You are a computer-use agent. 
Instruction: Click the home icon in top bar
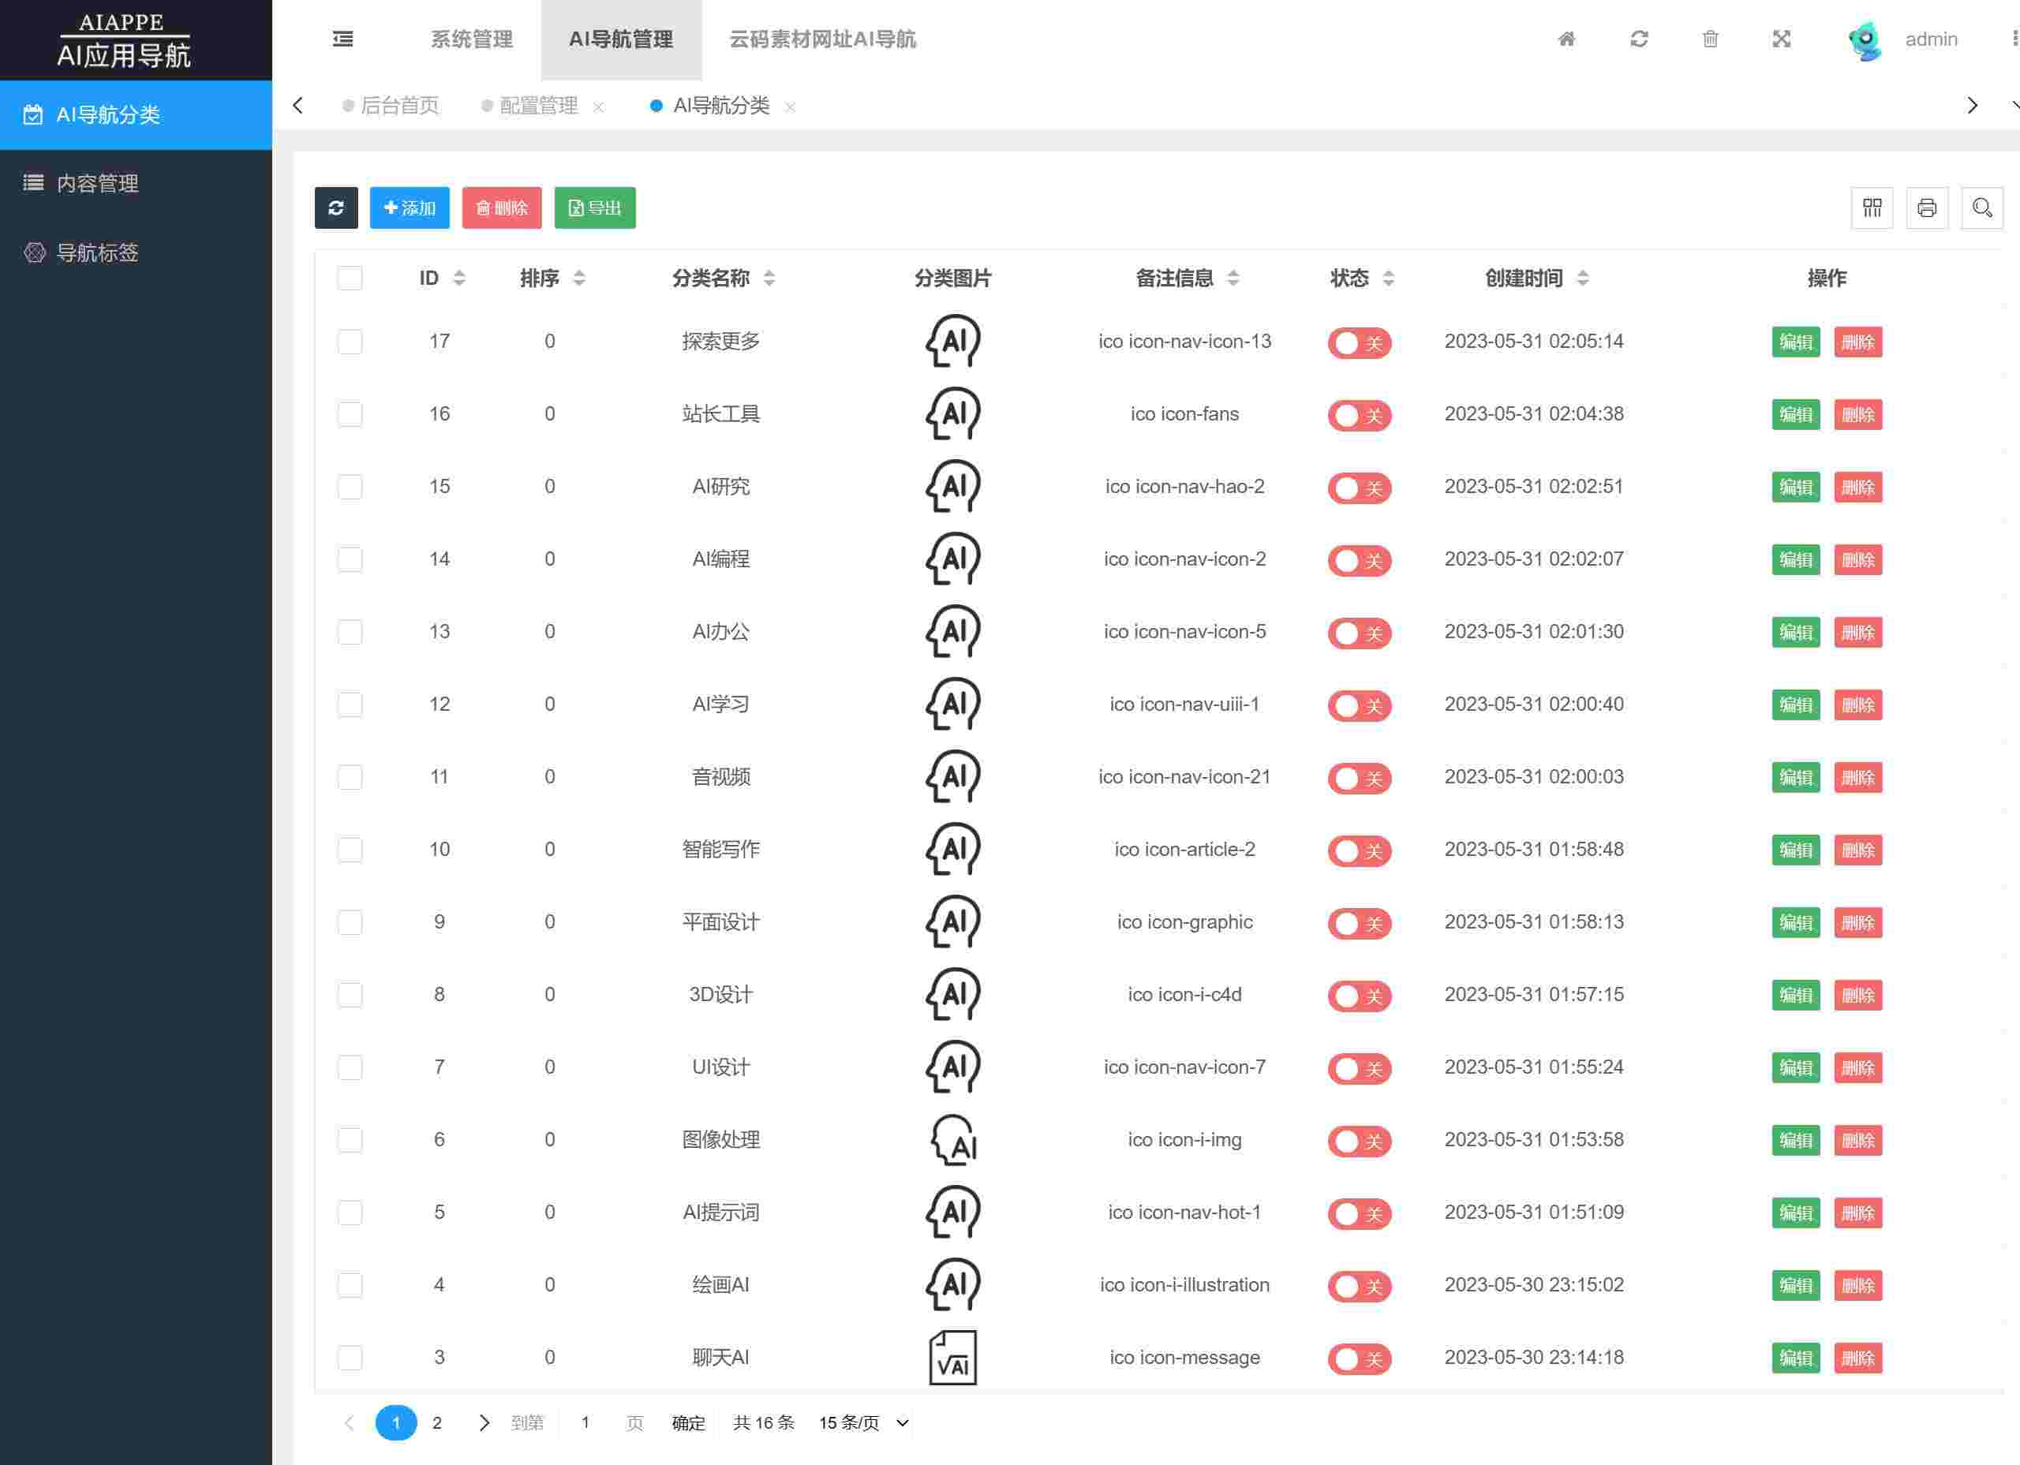(1568, 39)
